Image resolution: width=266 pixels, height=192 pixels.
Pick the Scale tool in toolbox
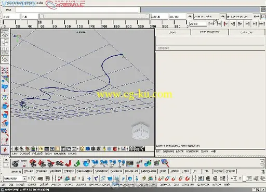tap(5, 106)
